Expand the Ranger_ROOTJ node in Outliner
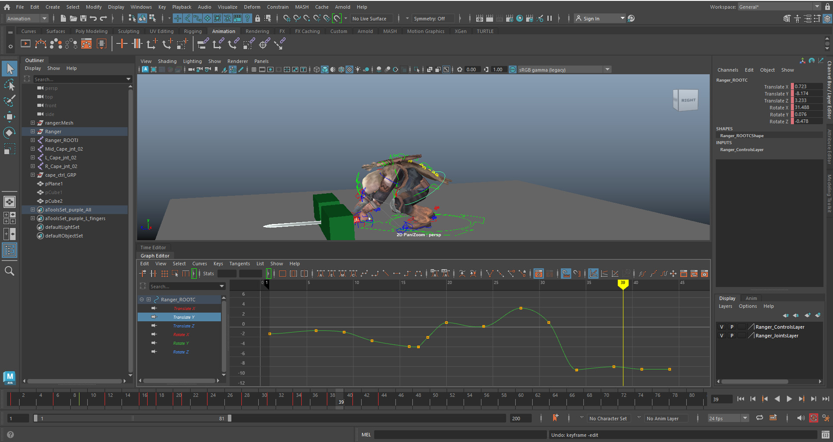 pyautogui.click(x=33, y=140)
